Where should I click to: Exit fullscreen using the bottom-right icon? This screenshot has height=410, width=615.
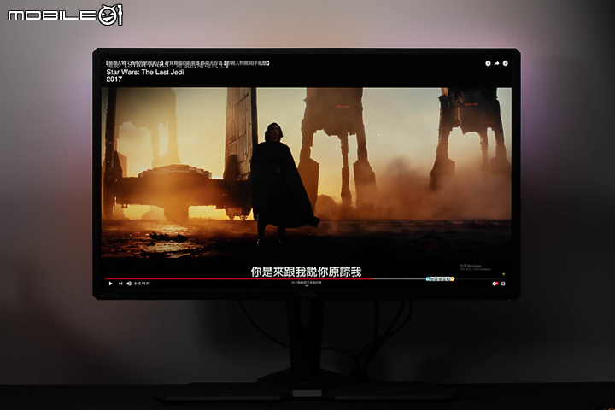coord(503,284)
